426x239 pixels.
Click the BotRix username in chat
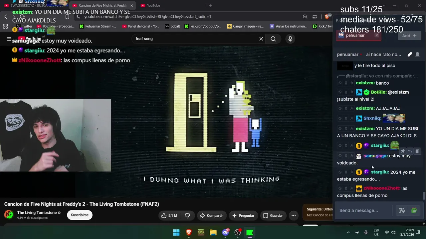pyautogui.click(x=378, y=92)
